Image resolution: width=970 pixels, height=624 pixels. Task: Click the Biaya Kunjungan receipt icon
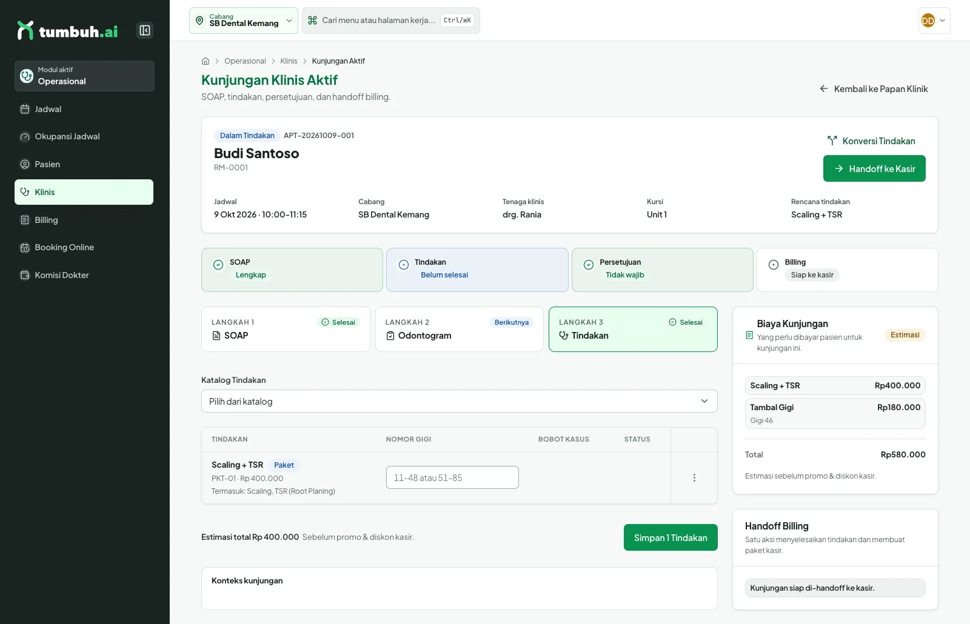click(x=749, y=335)
